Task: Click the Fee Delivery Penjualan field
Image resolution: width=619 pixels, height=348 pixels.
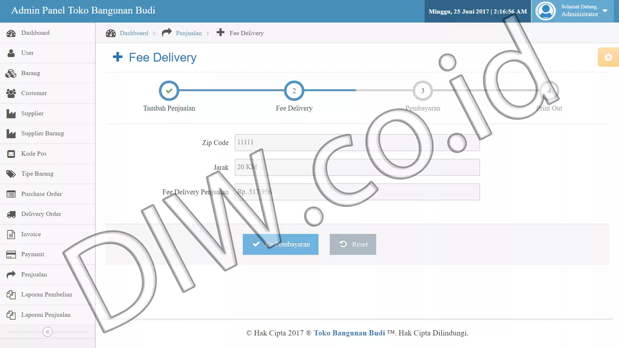Action: [x=357, y=192]
